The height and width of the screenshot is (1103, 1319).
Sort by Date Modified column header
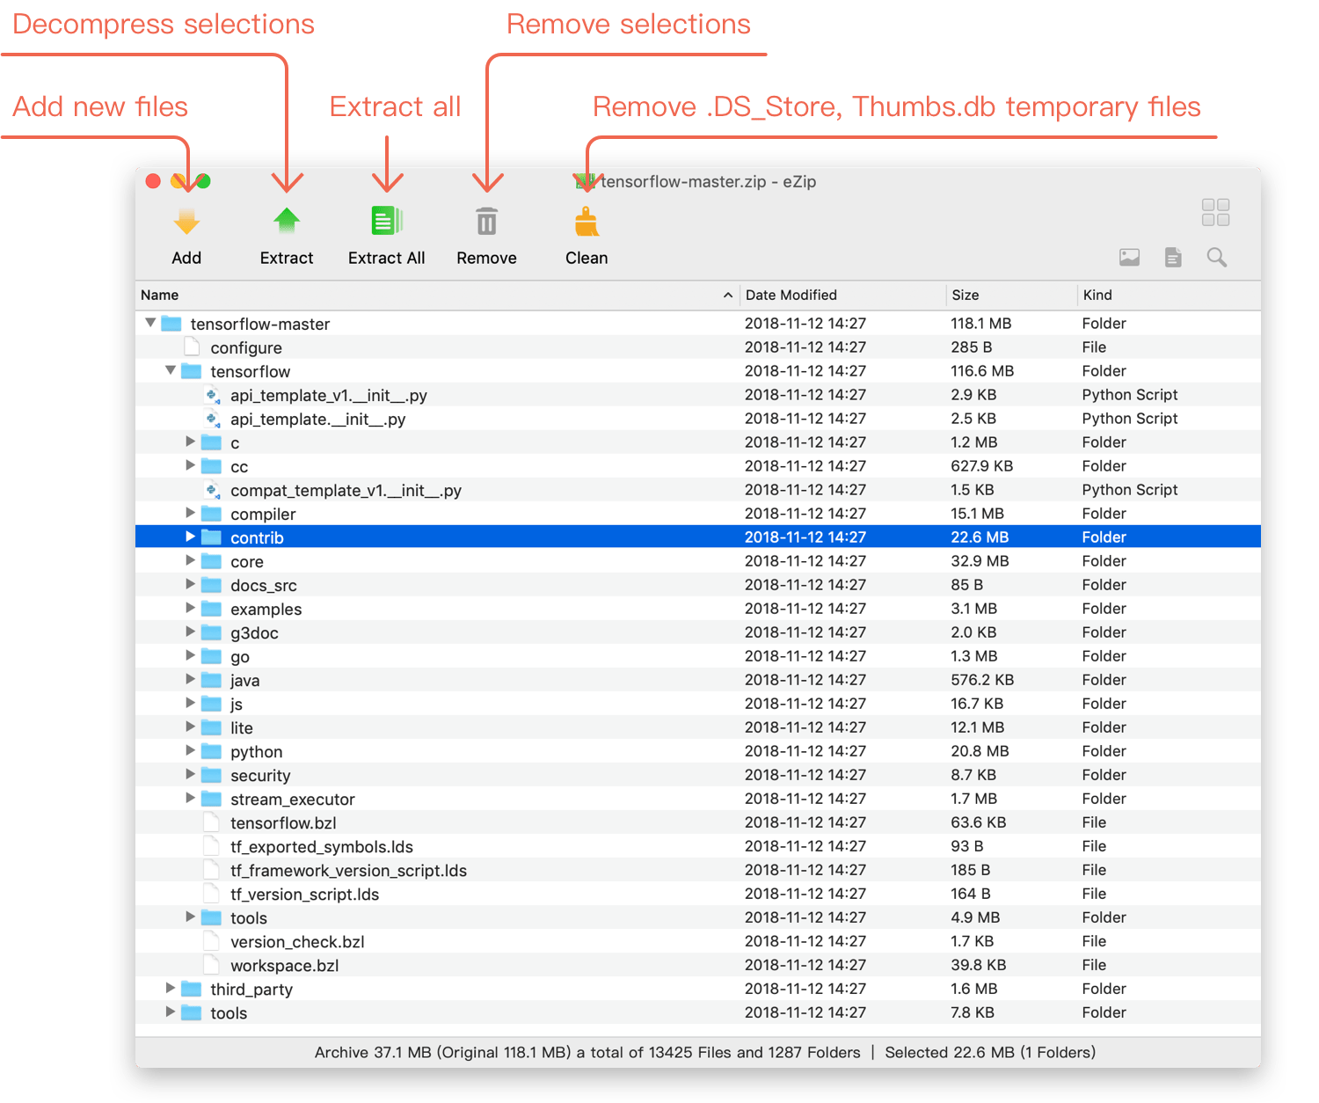(x=842, y=296)
